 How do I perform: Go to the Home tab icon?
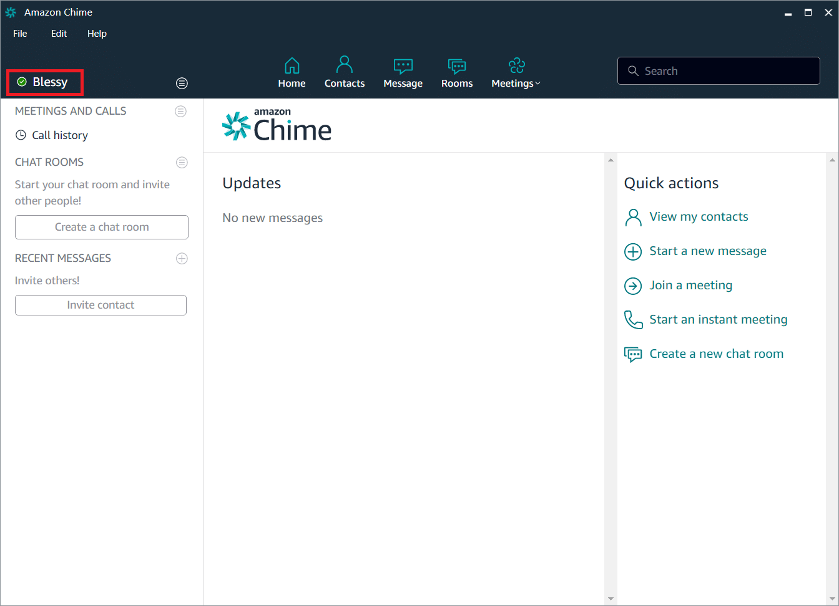pos(292,65)
